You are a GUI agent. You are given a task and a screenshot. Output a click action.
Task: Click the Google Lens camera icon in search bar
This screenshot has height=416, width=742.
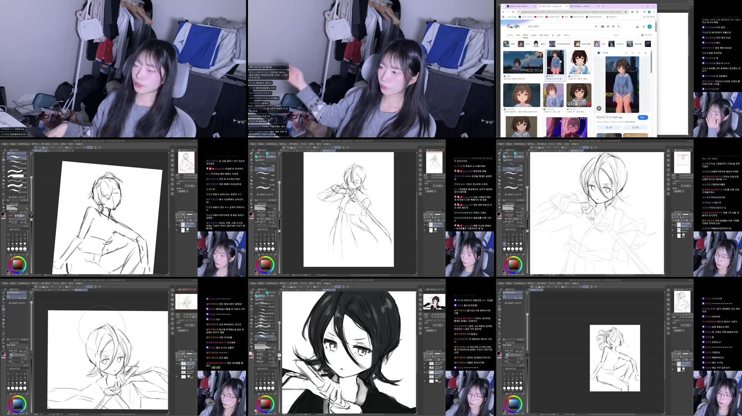click(613, 26)
